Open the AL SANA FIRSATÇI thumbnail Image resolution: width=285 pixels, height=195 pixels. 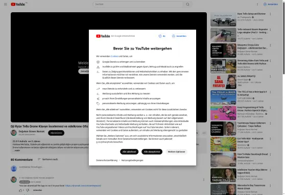pyautogui.click(x=223, y=82)
